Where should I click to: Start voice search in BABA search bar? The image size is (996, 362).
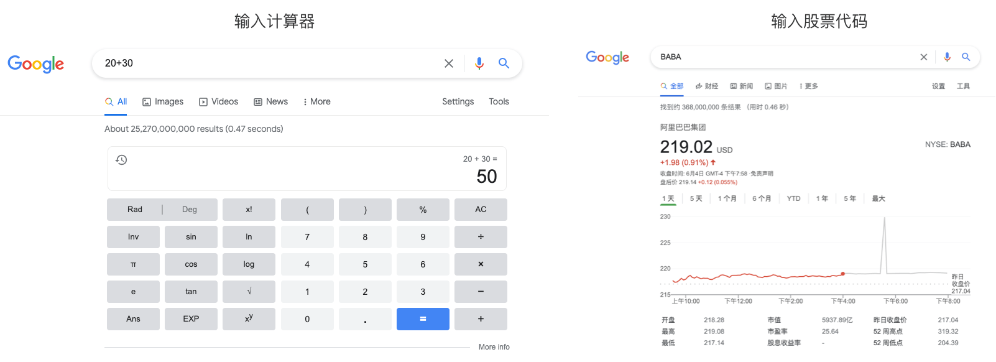[947, 57]
